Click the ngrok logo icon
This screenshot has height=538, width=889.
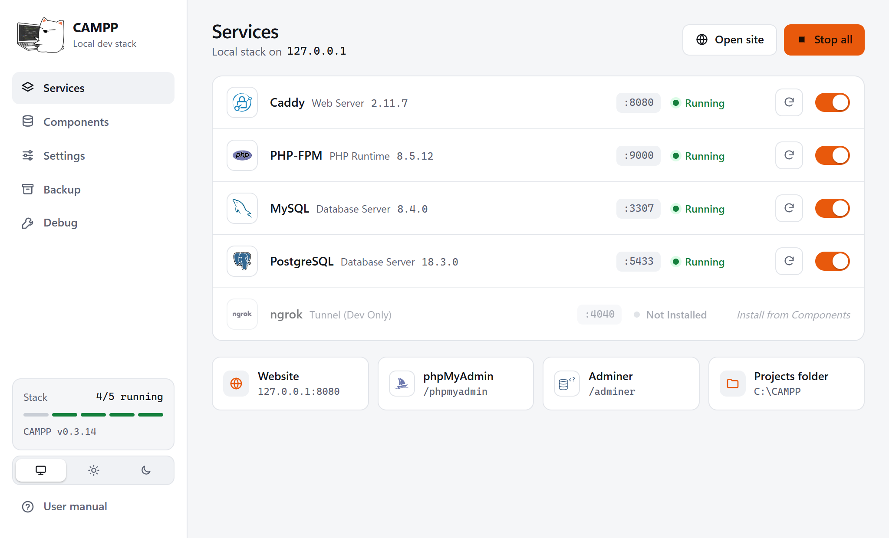click(x=242, y=314)
